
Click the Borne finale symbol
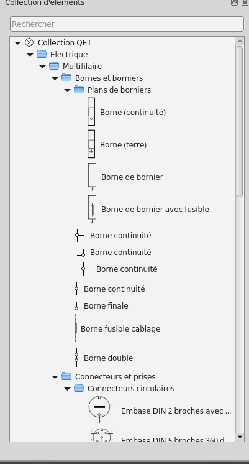[76, 306]
